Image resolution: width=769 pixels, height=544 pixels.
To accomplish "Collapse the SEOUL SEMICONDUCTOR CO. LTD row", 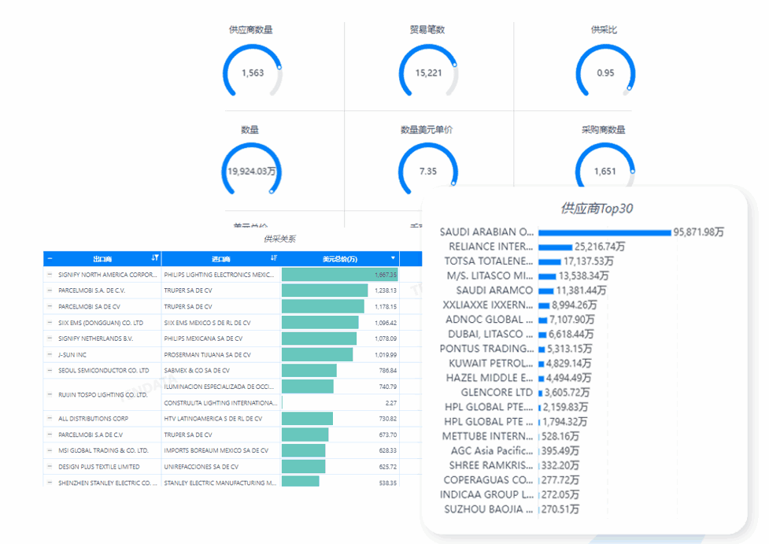I will (x=50, y=370).
